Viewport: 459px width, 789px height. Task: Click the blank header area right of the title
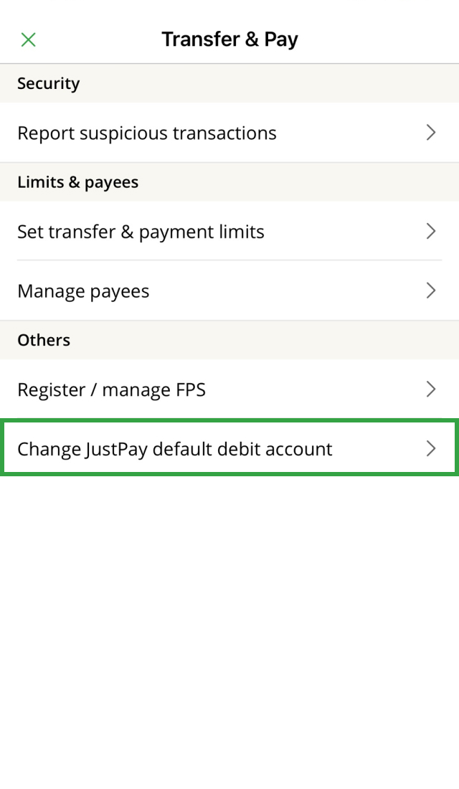tap(380, 39)
